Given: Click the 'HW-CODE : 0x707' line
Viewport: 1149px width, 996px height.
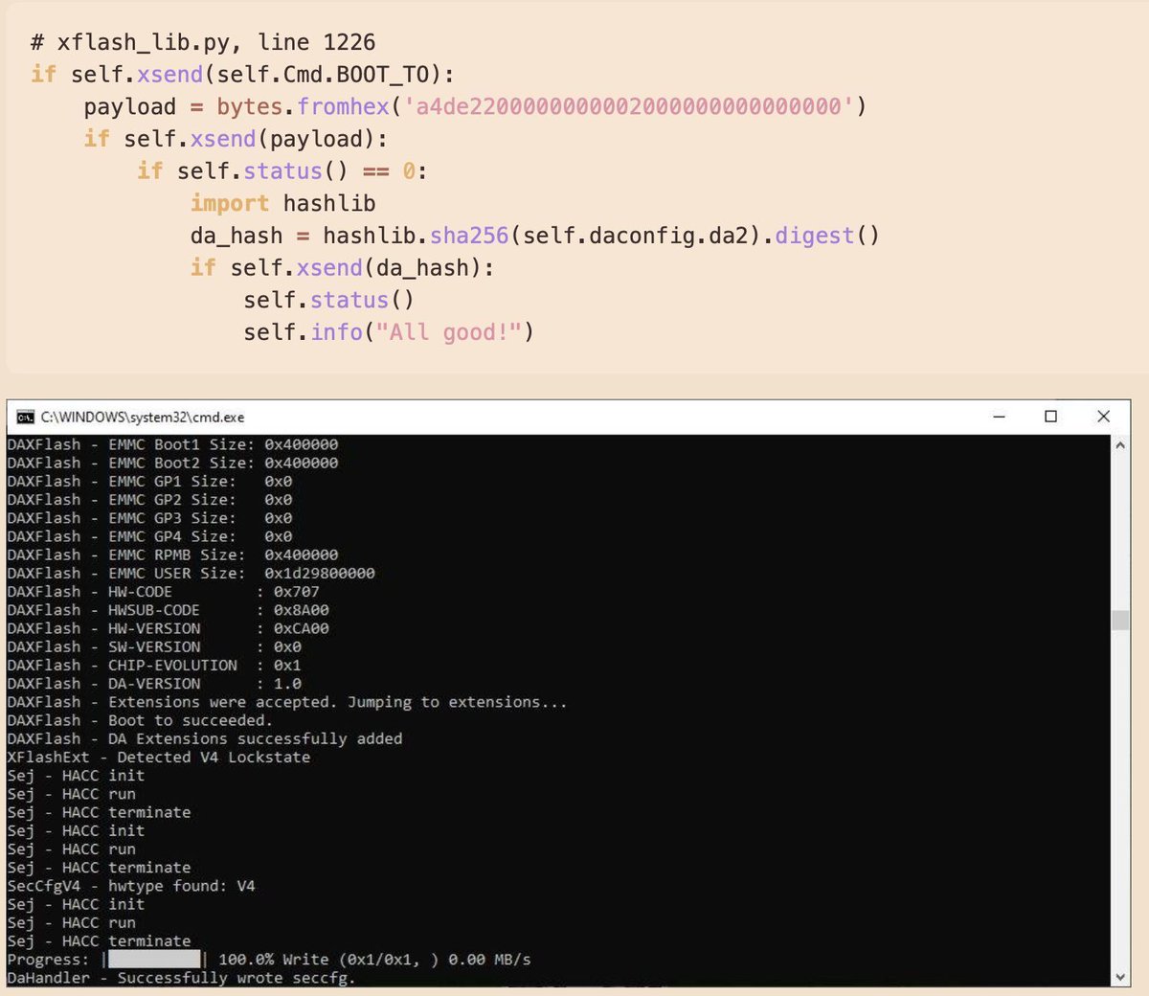Looking at the screenshot, I should click(x=163, y=591).
